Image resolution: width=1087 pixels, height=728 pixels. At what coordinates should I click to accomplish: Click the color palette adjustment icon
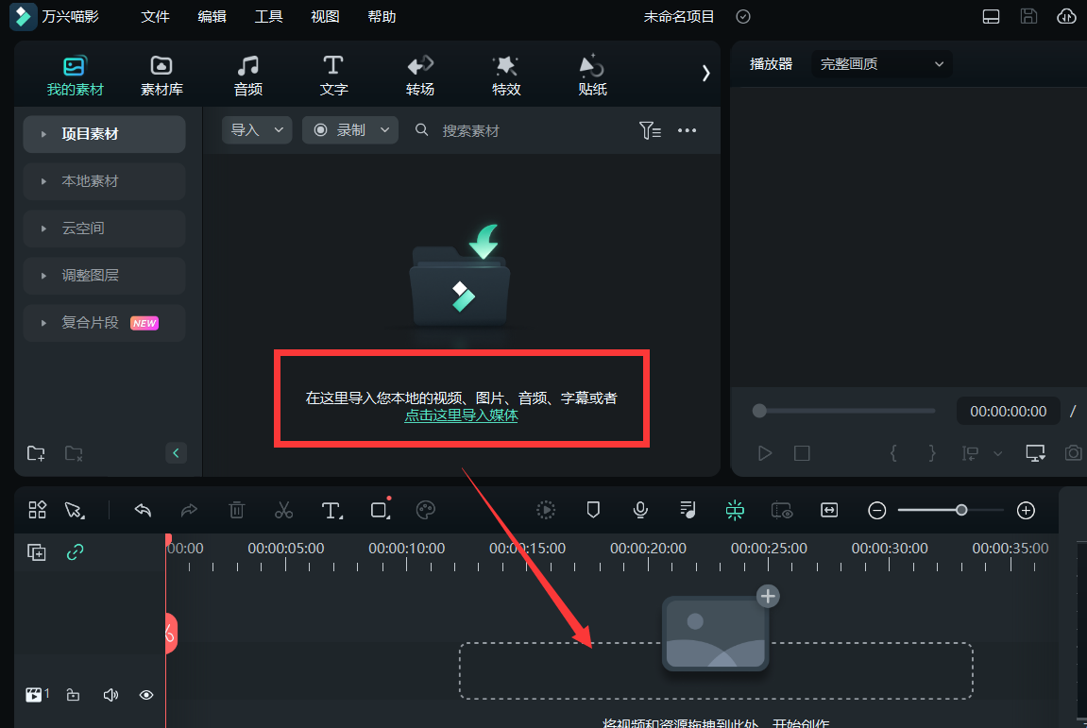click(425, 510)
